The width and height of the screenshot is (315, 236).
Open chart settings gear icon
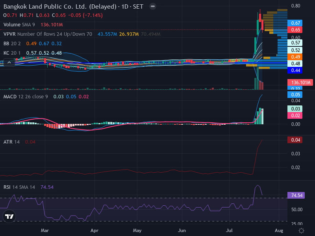click(301, 230)
